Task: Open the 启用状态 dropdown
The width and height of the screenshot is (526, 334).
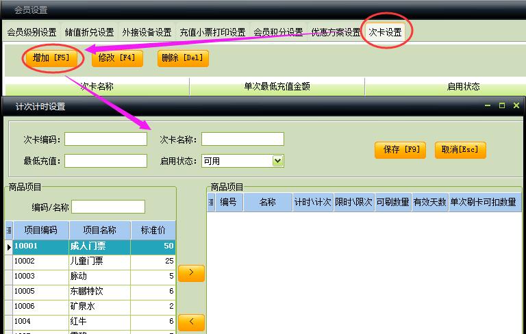Action: [x=278, y=161]
